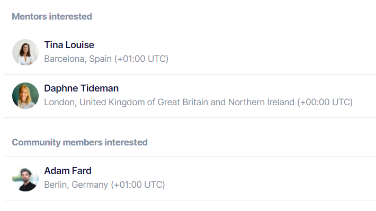The height and width of the screenshot is (211, 376).
Task: Open the Tina Louise name link
Action: 69,45
